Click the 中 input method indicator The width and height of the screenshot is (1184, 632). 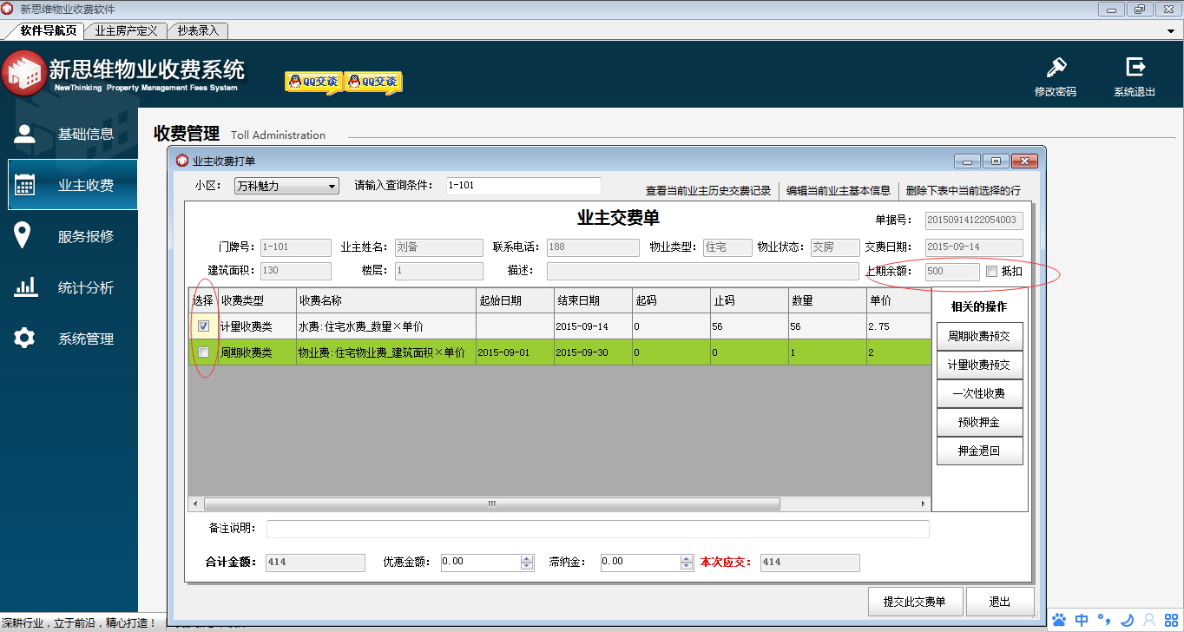point(1082,620)
